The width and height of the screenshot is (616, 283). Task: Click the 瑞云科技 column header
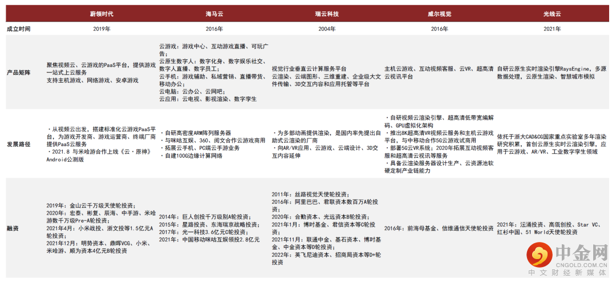pos(327,14)
